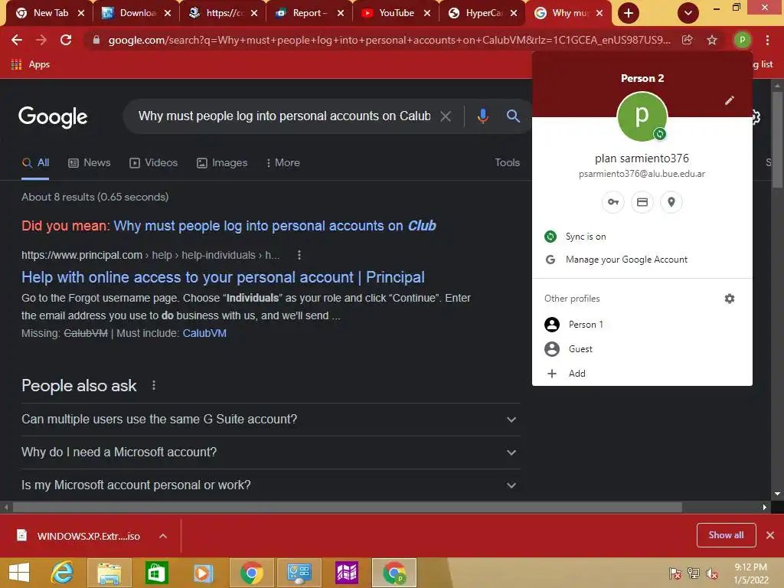The width and height of the screenshot is (784, 588).
Task: Open a Guest profile window
Action: point(642,349)
